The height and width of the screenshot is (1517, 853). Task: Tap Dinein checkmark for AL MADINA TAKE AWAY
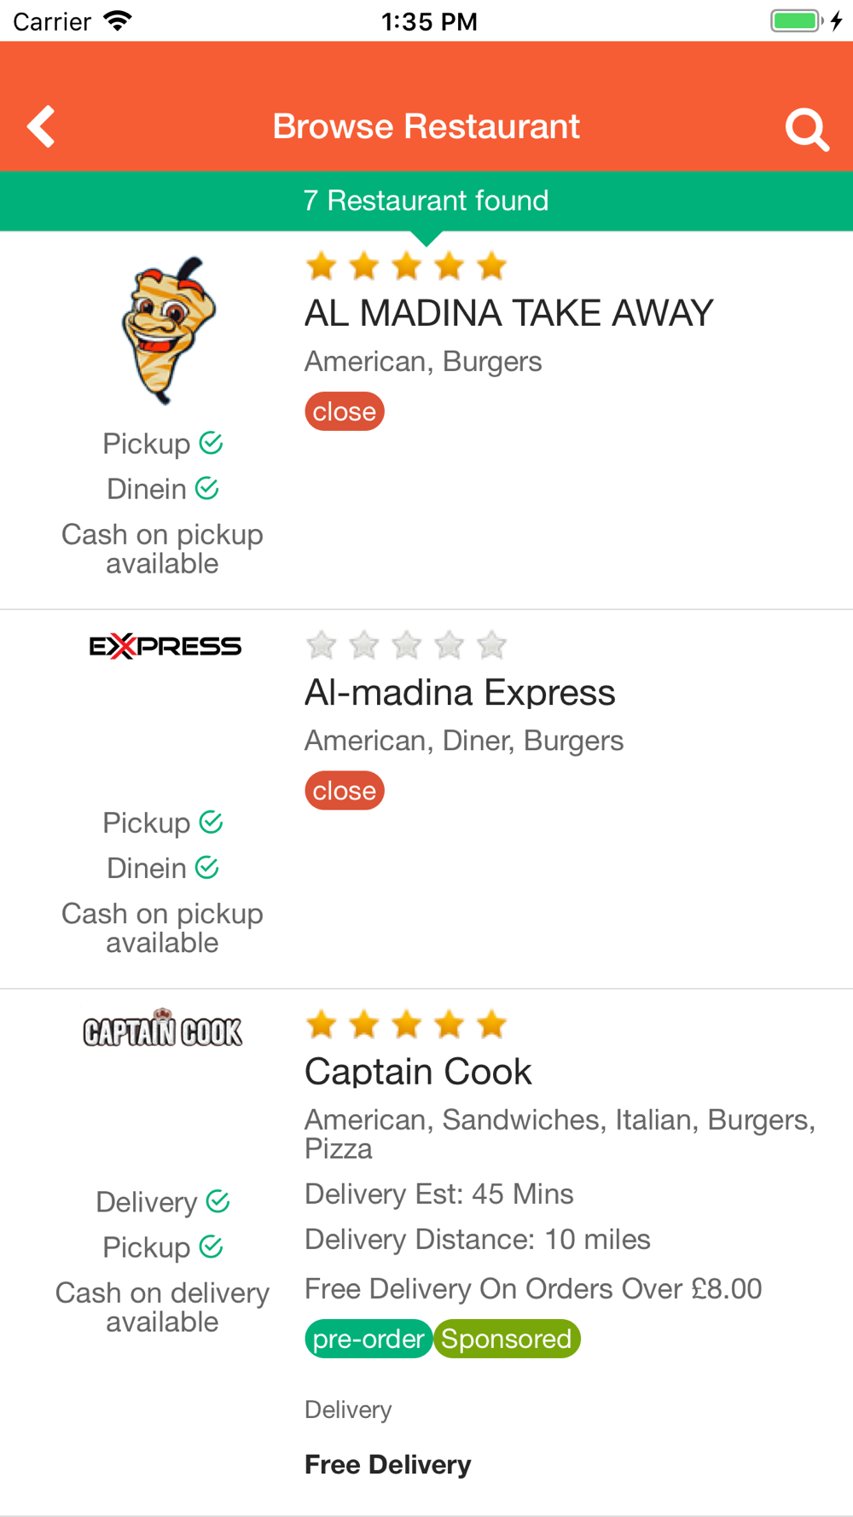(207, 488)
